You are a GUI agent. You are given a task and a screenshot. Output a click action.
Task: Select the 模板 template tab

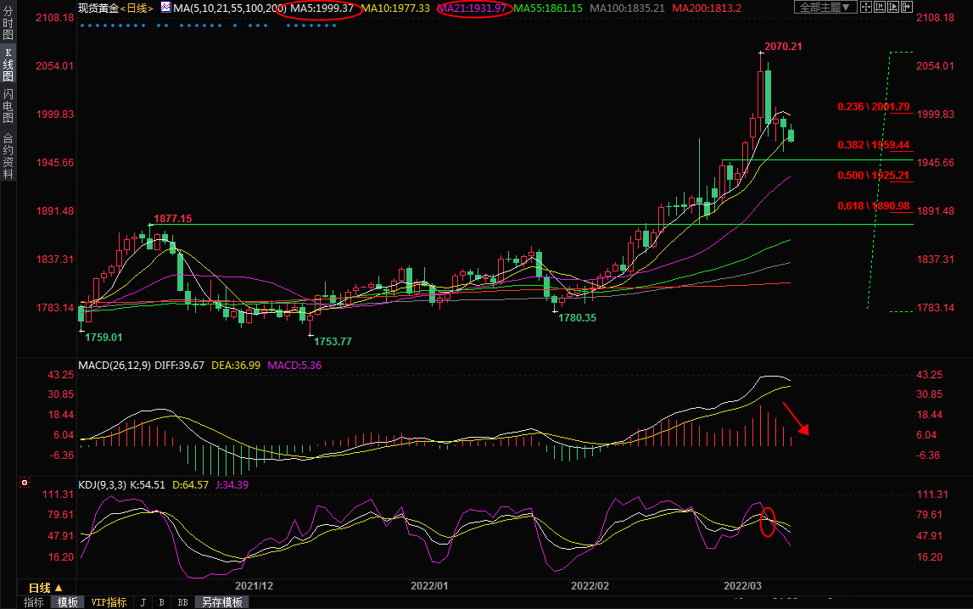pyautogui.click(x=67, y=602)
